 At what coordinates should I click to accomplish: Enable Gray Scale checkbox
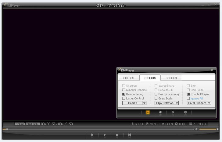pyautogui.click(x=156, y=99)
